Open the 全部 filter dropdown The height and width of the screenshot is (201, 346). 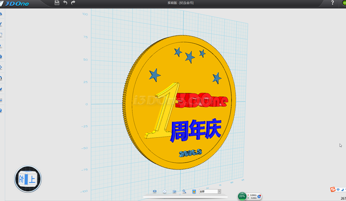click(210, 192)
